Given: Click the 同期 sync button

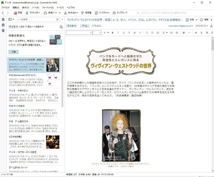Looking at the screenshot, I should pyautogui.click(x=18, y=13).
